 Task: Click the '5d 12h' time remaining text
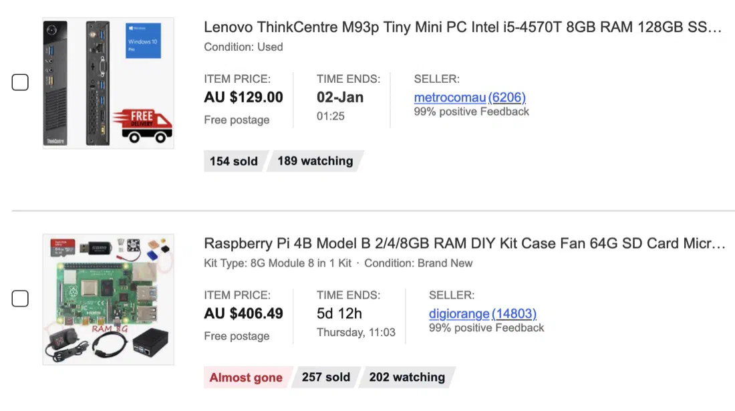coord(339,313)
